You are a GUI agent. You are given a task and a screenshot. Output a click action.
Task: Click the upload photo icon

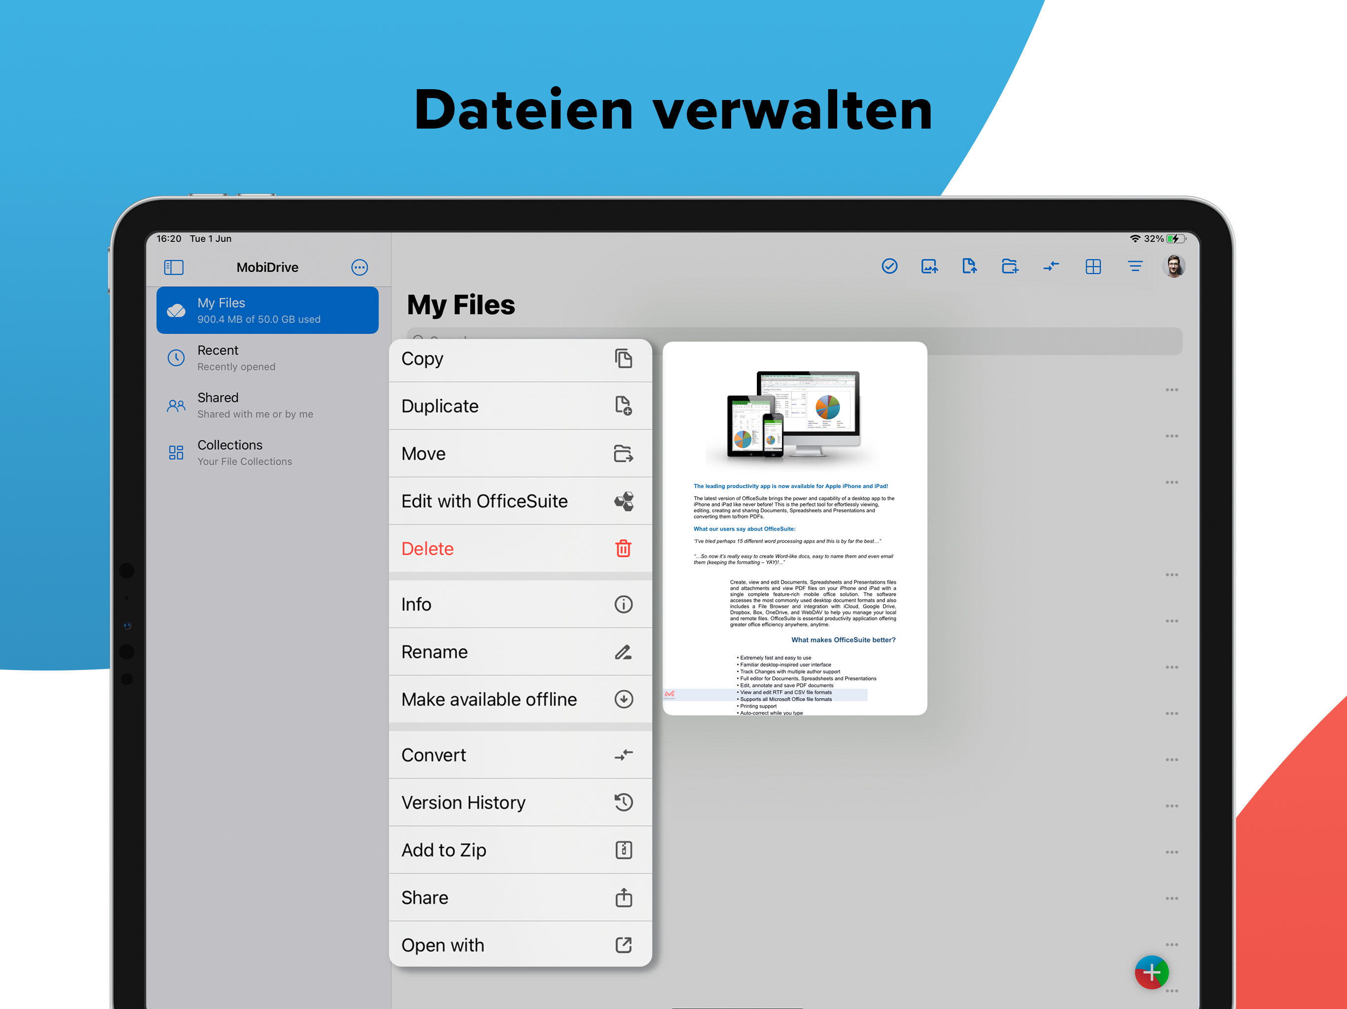pos(929,266)
